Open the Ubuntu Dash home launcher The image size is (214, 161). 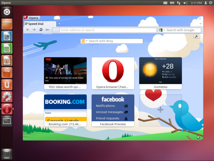7,12
